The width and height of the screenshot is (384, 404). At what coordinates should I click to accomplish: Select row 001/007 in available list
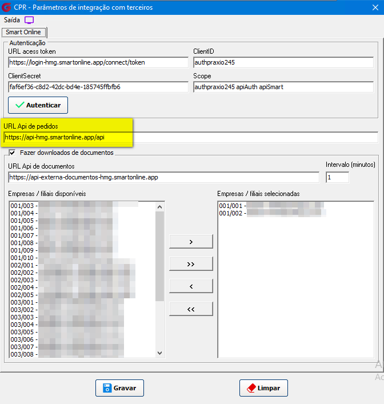coord(82,235)
